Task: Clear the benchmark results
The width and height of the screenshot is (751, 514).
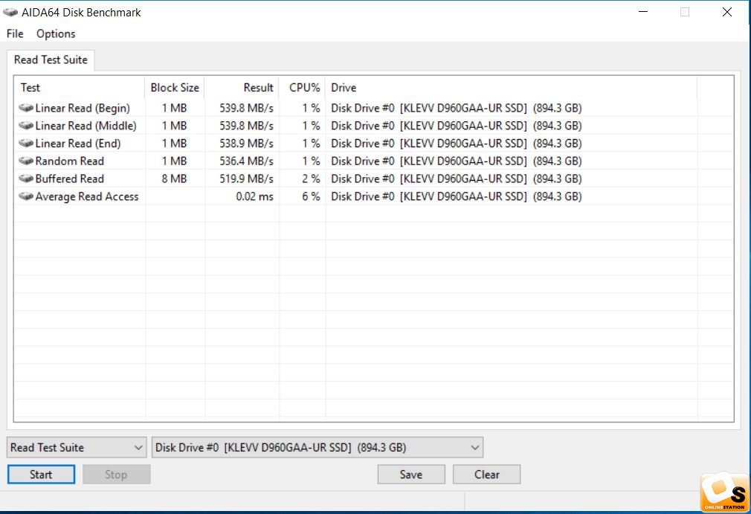Action: tap(486, 475)
